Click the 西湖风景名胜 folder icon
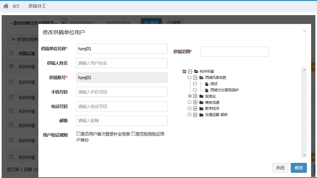Image resolution: width=317 pixels, height=178 pixels. [x=201, y=78]
